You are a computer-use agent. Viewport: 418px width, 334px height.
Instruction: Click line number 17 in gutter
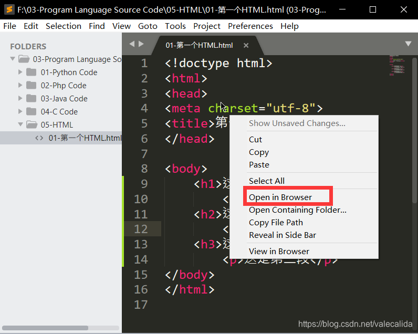141,305
